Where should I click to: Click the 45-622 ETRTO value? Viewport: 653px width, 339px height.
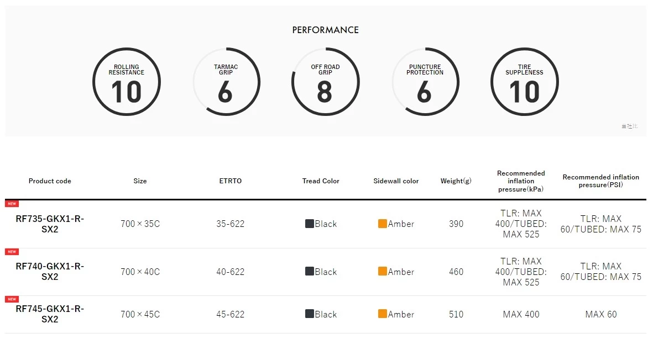(x=231, y=315)
